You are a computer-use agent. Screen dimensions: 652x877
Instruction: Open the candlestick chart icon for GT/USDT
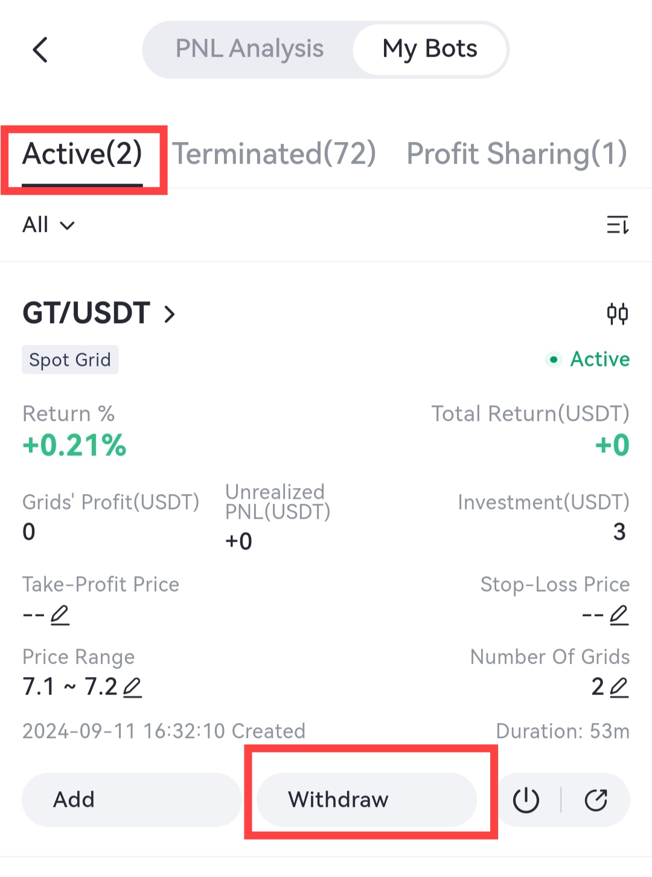[x=617, y=313]
